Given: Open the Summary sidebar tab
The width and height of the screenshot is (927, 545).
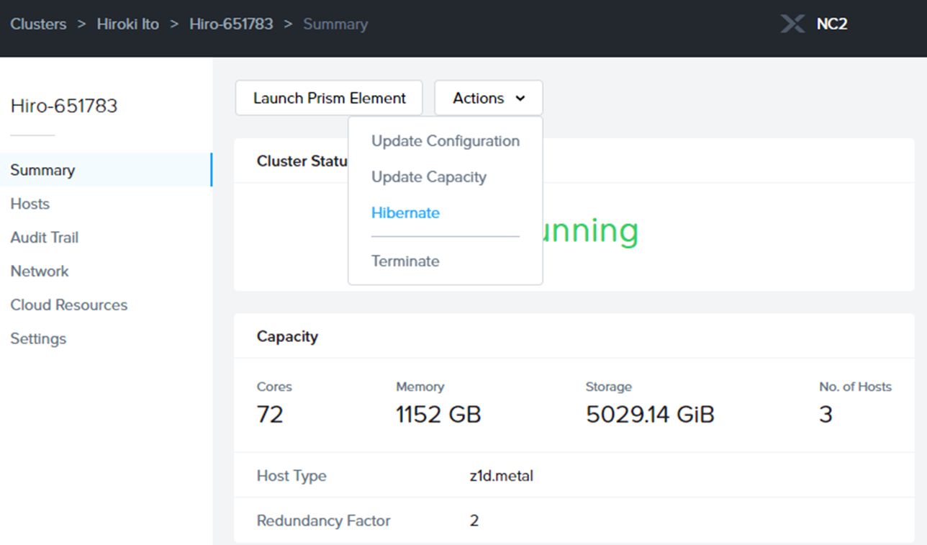Looking at the screenshot, I should (x=106, y=170).
